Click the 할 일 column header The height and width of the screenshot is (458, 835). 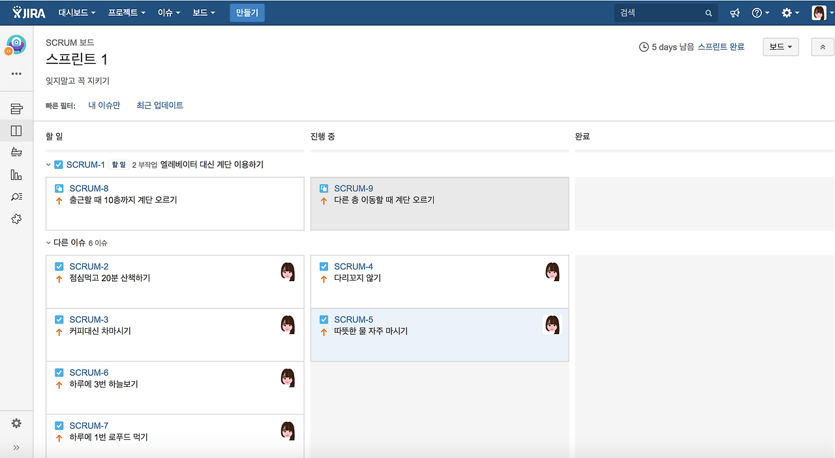(54, 136)
